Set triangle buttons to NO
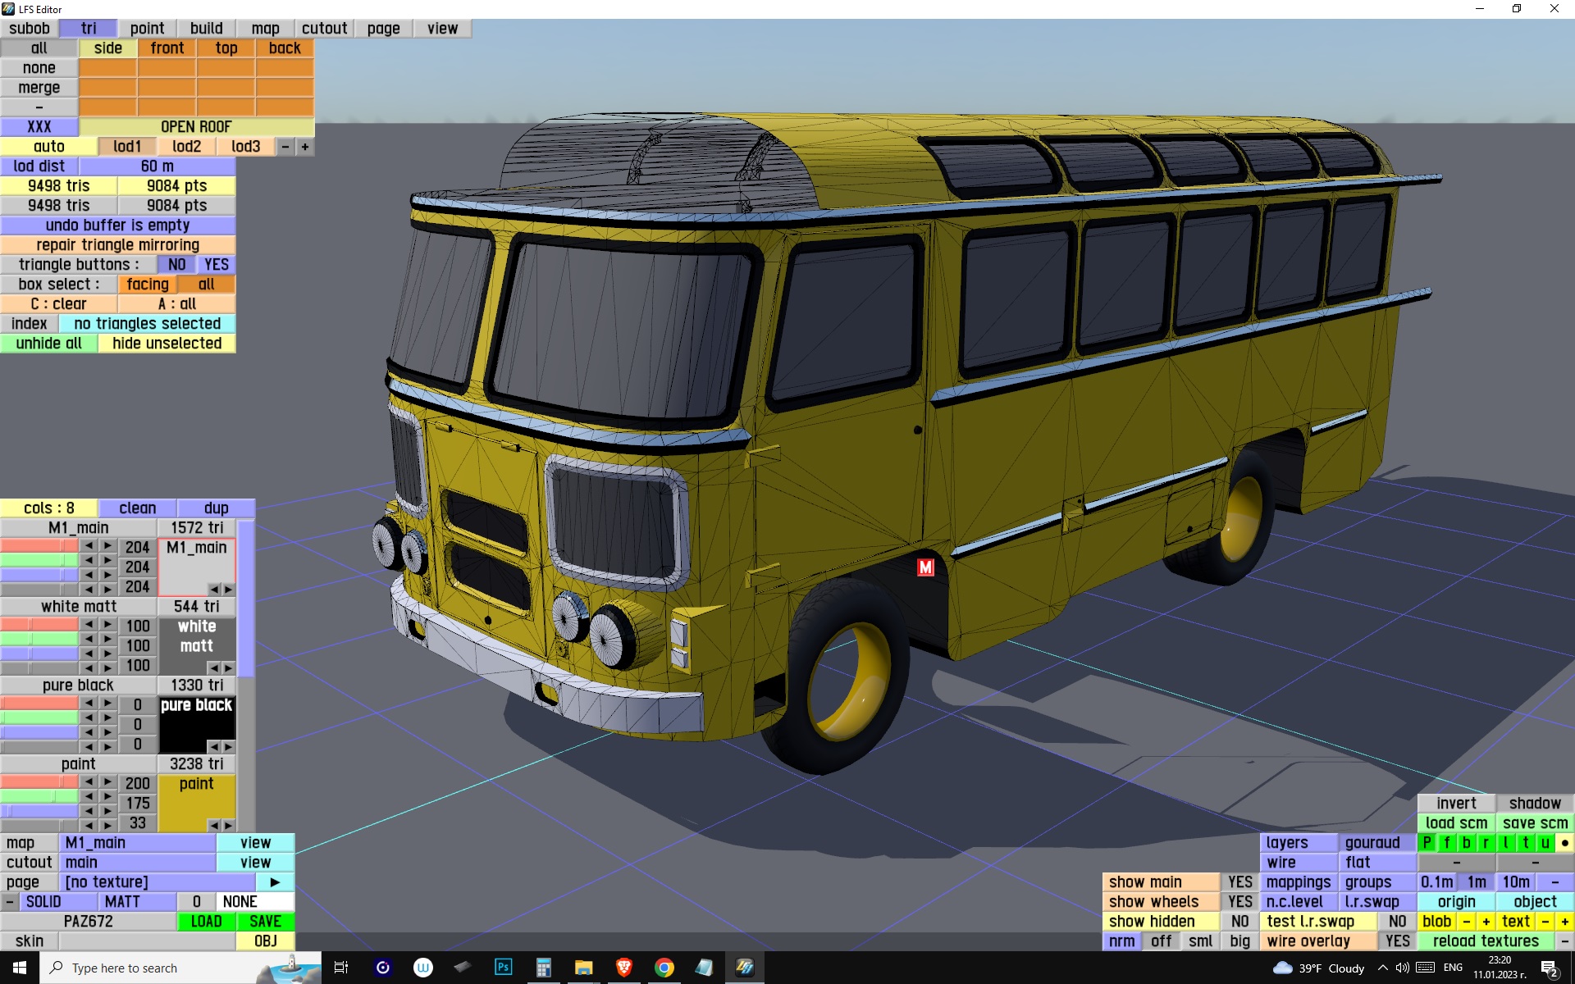The image size is (1575, 984). pos(176,265)
